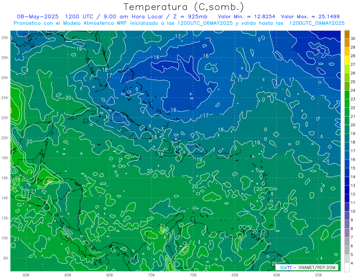Click the 12N latitude axis label
361x279 pixels.
coord(5,218)
